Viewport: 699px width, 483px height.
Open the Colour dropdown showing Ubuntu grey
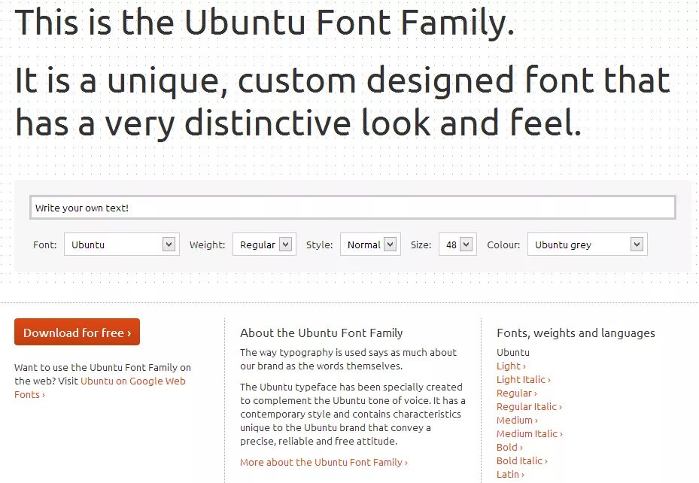point(588,245)
